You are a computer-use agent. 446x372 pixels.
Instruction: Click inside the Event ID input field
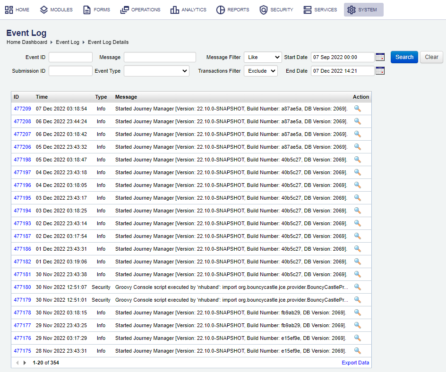click(70, 57)
